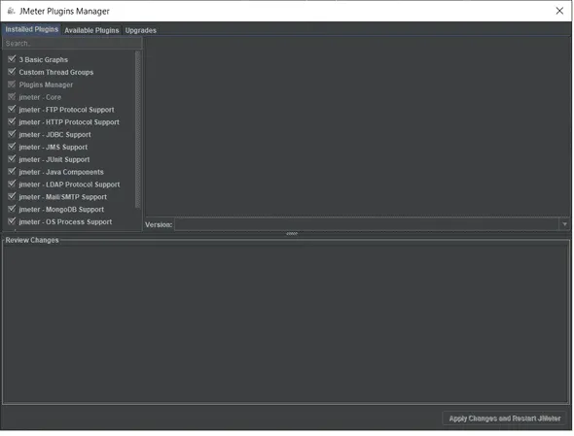Uncheck the 3 Basic Graphs checkbox
574x436 pixels.
(x=12, y=59)
